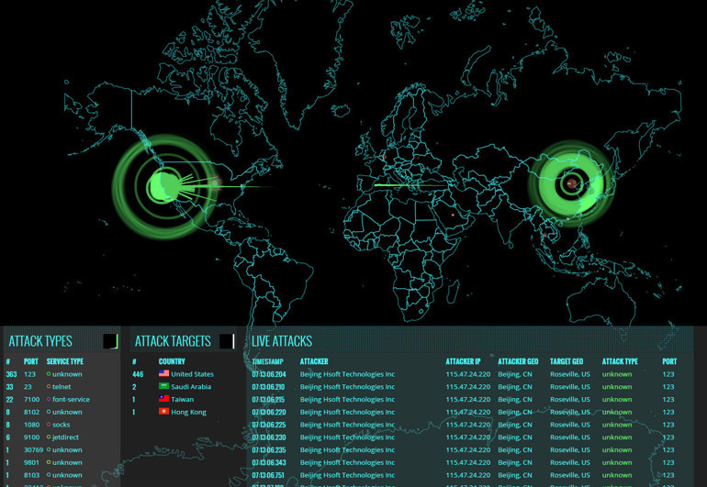Select the Hong Kong flag icon
The image size is (707, 487).
tap(163, 413)
